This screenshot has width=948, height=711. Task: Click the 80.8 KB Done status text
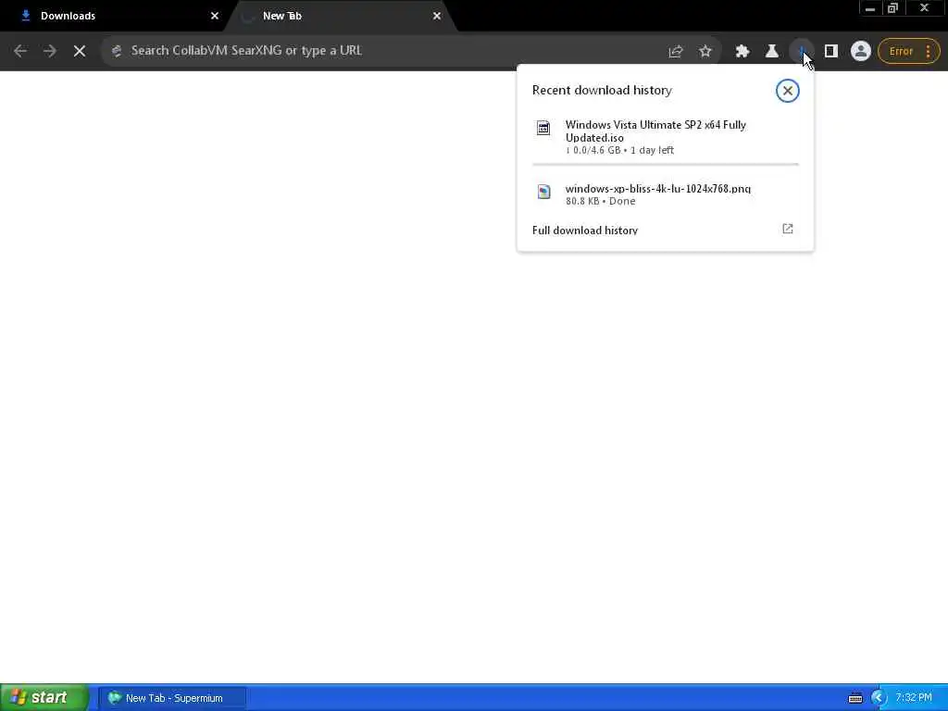click(x=600, y=201)
